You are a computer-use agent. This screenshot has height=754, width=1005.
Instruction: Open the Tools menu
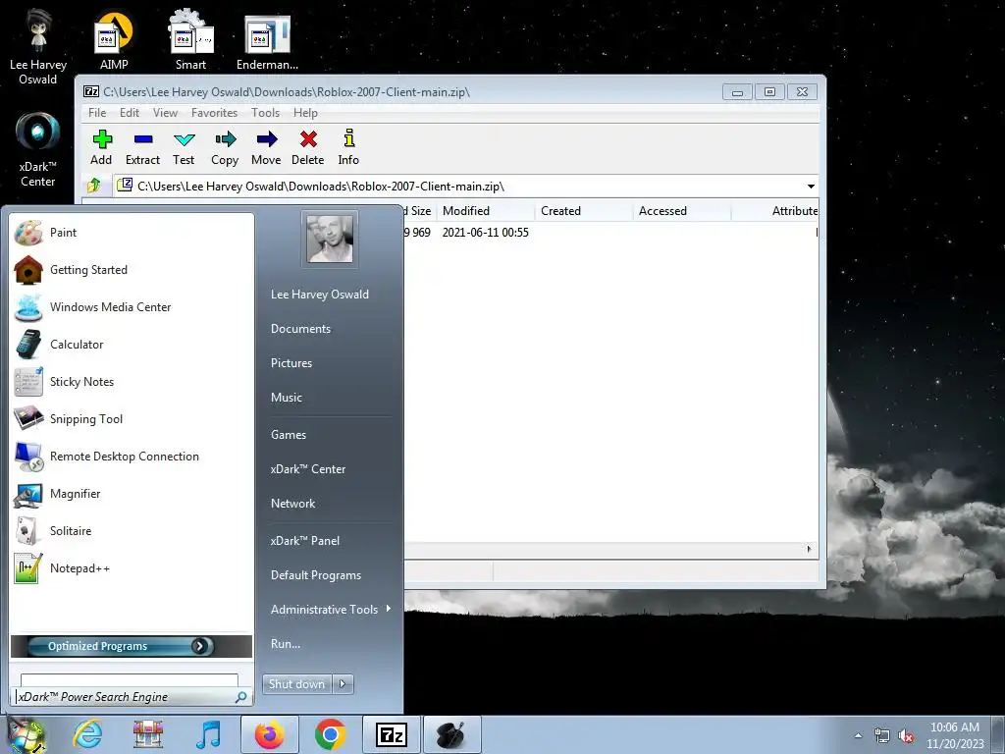(265, 113)
